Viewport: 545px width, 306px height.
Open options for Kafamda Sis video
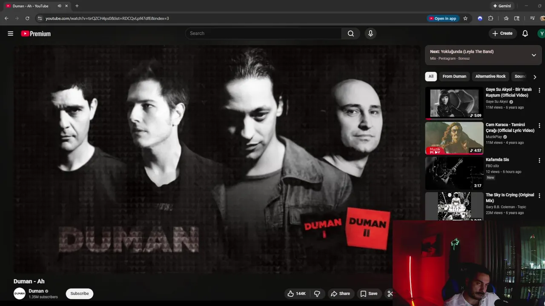539,161
